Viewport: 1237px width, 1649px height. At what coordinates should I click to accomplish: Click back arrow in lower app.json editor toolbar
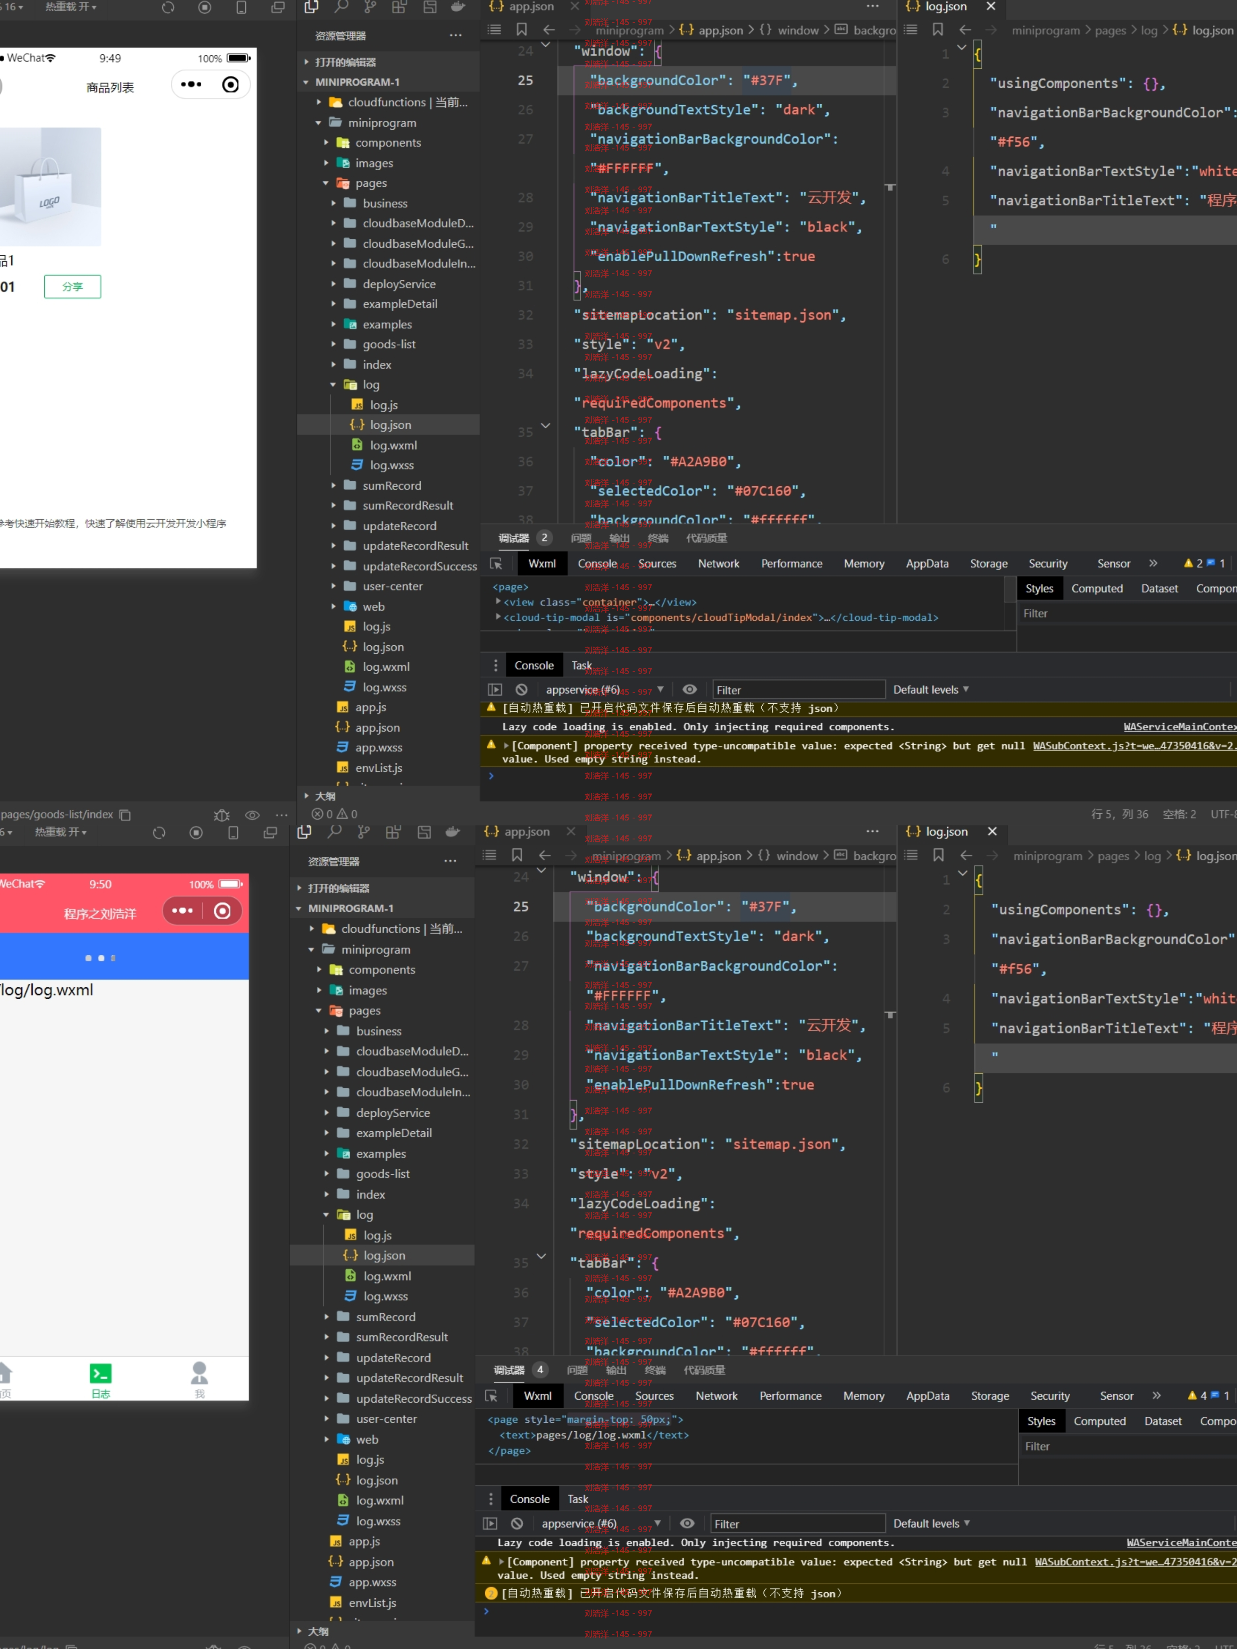click(x=545, y=855)
